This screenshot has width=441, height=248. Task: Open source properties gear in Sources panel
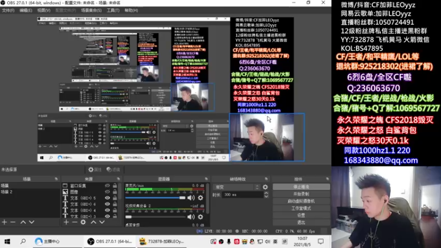pos(83,222)
